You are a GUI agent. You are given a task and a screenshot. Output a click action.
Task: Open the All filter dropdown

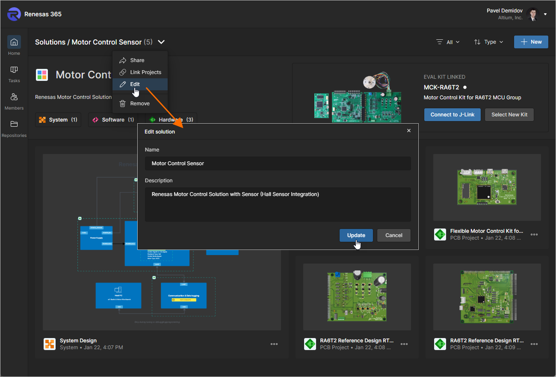[448, 42]
